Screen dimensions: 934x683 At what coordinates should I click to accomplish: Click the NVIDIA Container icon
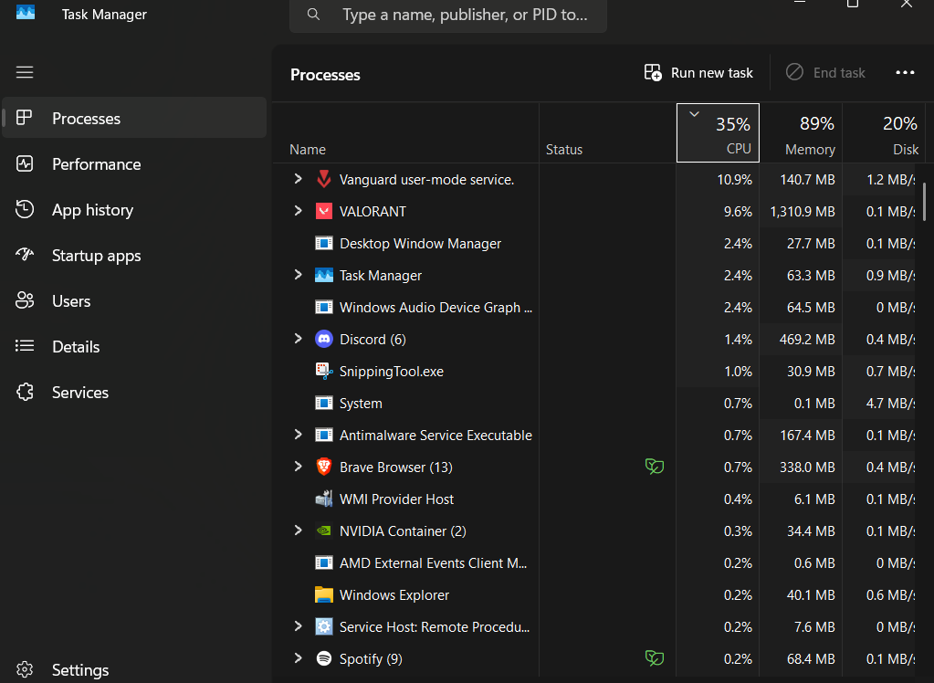[324, 531]
